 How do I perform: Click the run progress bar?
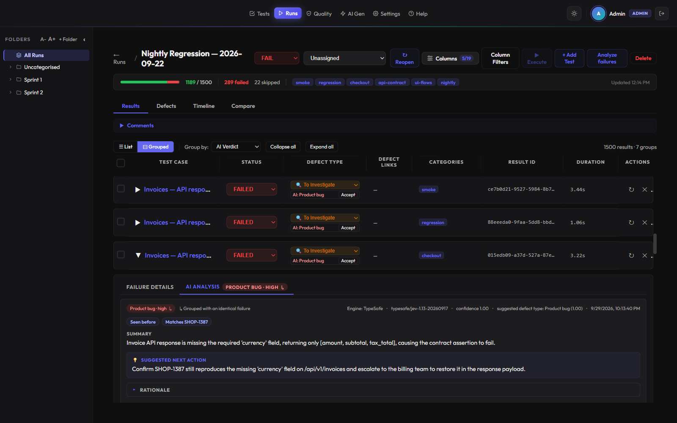[150, 82]
